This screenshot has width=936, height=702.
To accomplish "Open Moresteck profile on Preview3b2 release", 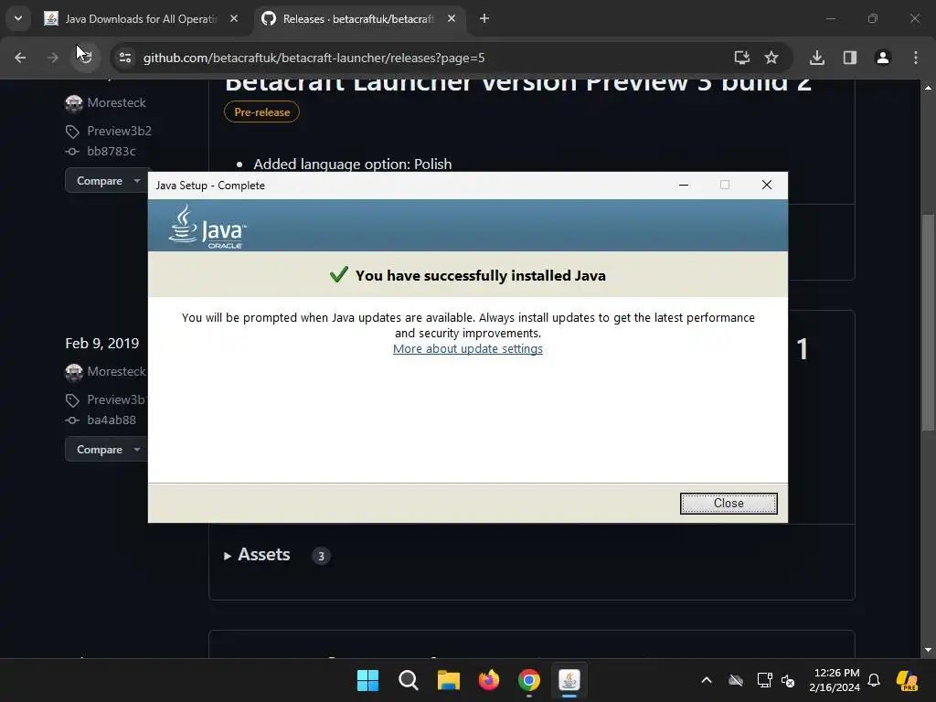I will [x=116, y=102].
